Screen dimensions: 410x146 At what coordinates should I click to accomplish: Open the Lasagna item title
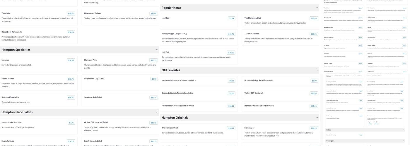(x=5, y=60)
